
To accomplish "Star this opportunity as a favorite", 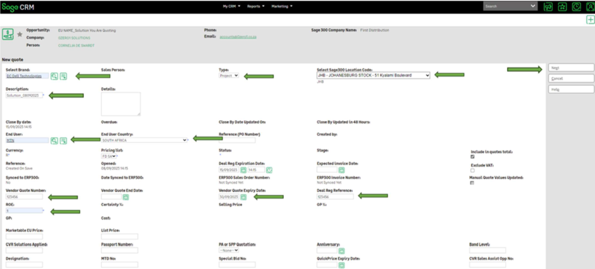I will (20, 35).
